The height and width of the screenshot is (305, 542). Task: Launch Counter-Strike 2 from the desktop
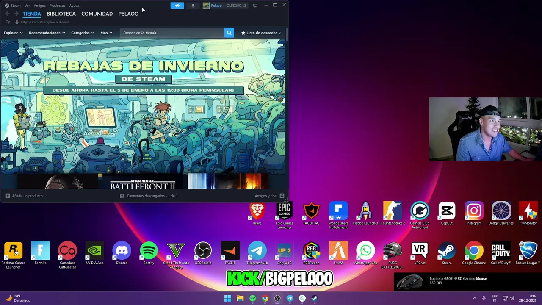pos(393,213)
